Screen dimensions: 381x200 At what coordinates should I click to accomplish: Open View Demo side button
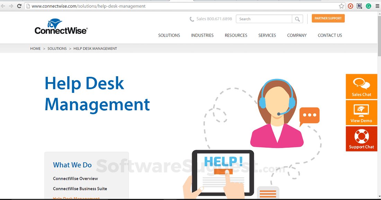click(x=361, y=113)
